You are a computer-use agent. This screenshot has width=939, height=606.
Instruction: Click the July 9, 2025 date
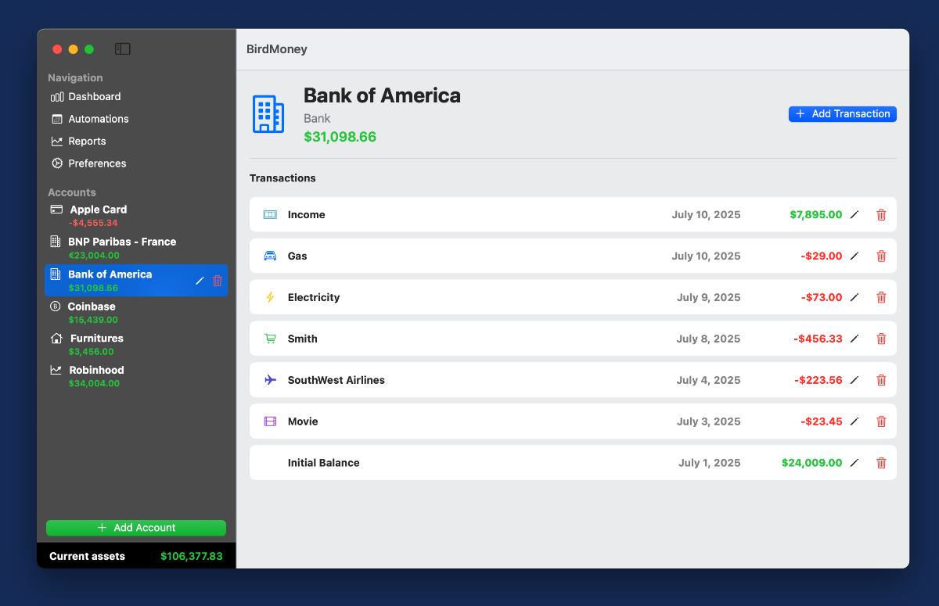click(x=709, y=297)
